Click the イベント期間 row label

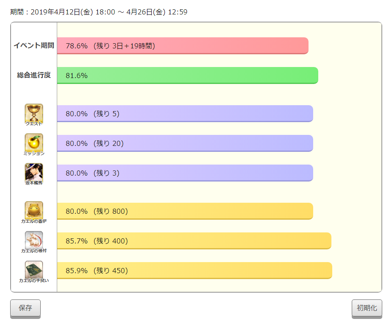[34, 45]
